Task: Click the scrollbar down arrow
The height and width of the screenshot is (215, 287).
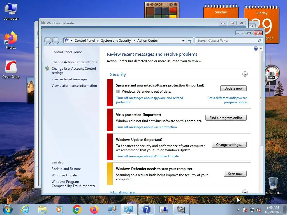Action: [x=261, y=191]
